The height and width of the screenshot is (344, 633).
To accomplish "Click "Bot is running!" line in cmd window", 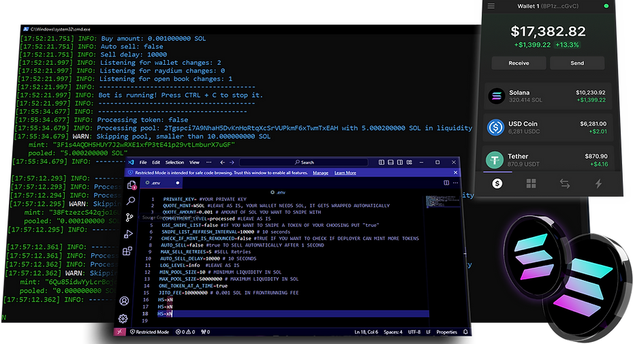I will click(181, 95).
